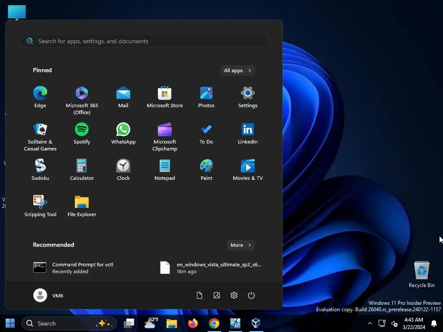The width and height of the screenshot is (443, 332).
Task: Open Movies & TV
Action: (248, 170)
